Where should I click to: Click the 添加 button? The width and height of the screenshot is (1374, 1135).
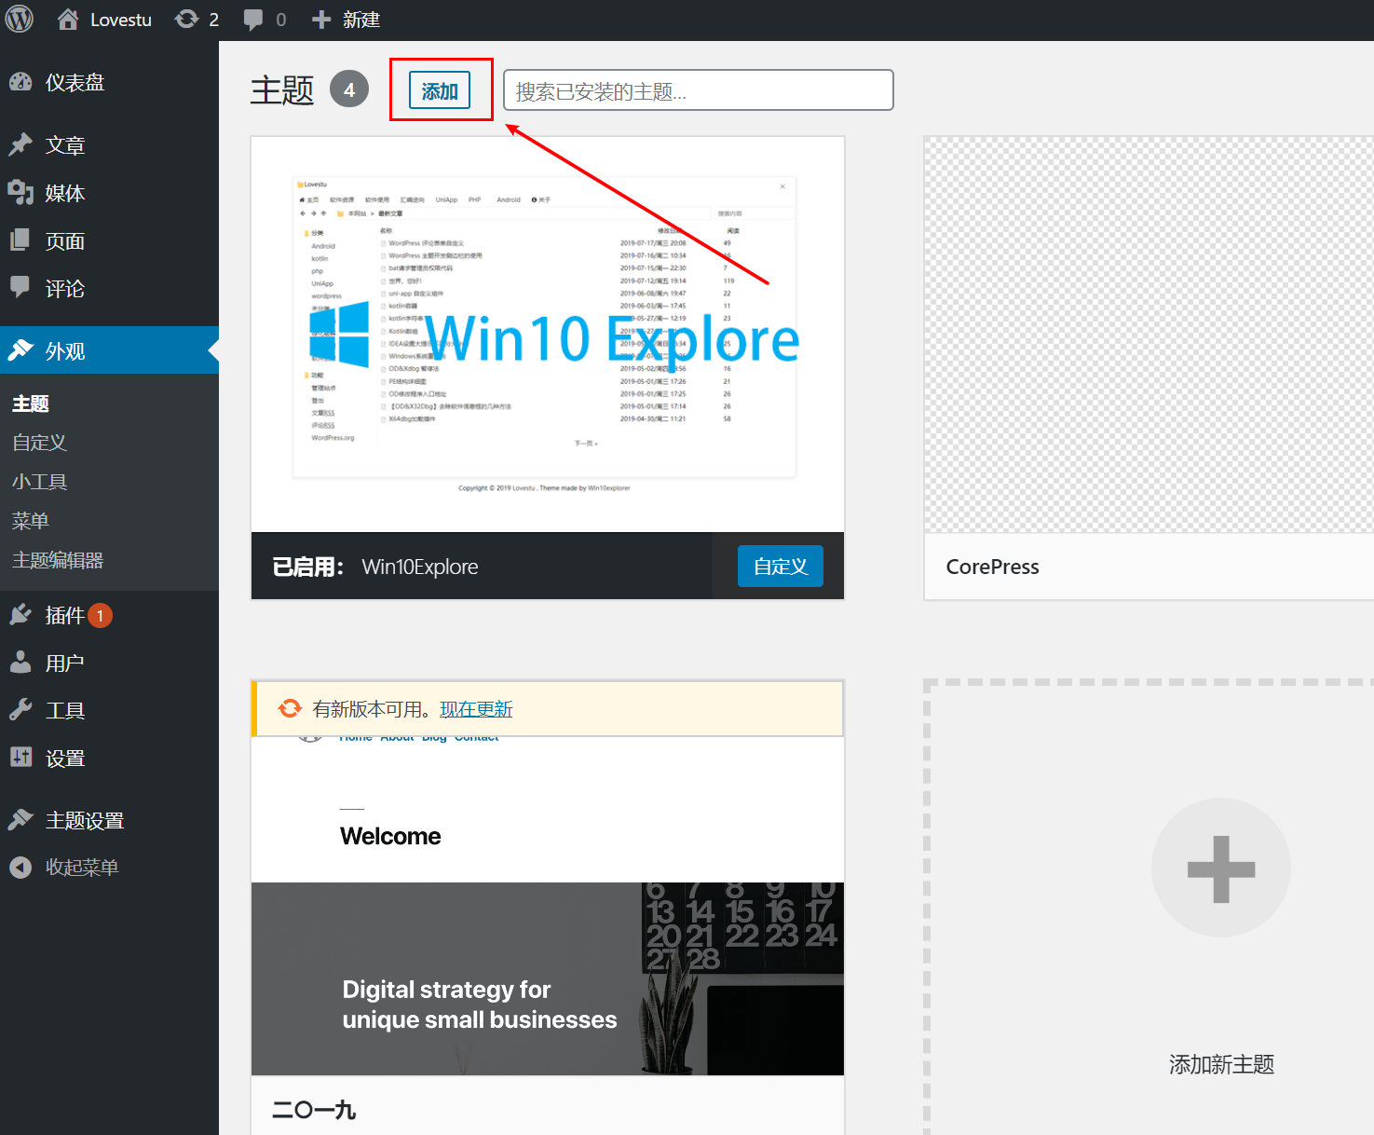(x=440, y=90)
